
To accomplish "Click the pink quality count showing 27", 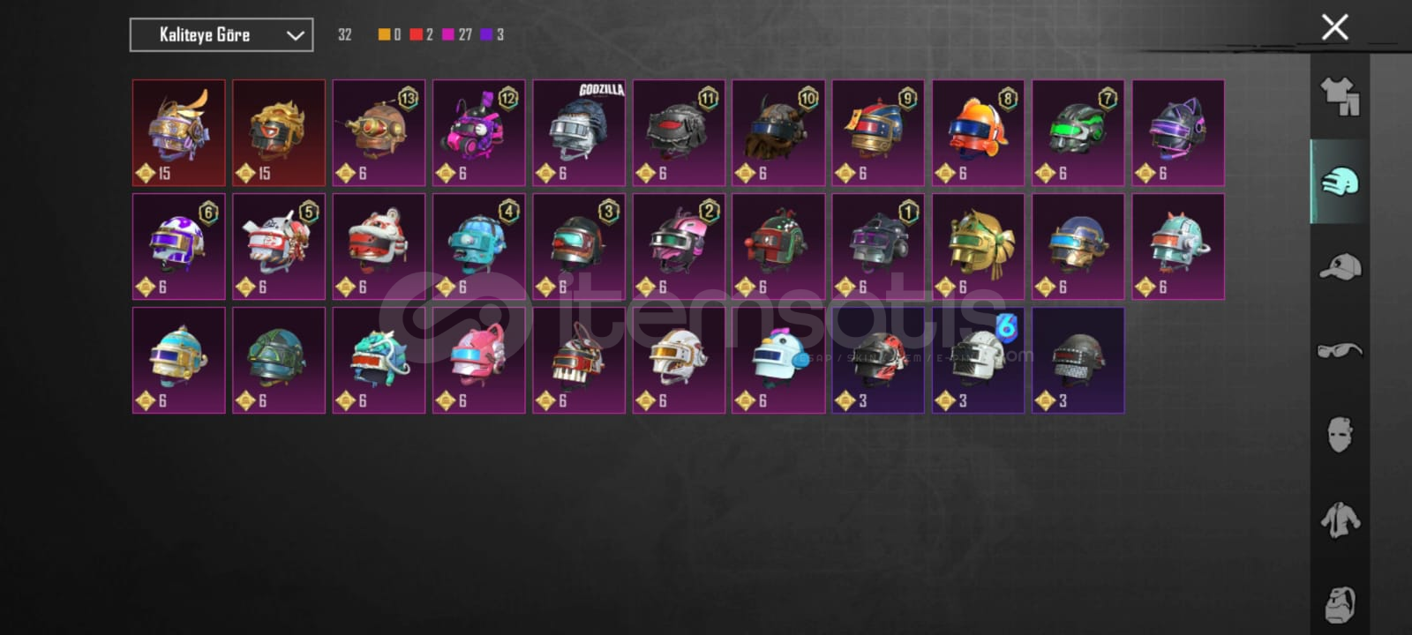I will click(457, 34).
